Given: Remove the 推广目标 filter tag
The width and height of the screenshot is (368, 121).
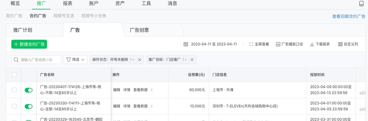Looking at the screenshot, I should 192,60.
